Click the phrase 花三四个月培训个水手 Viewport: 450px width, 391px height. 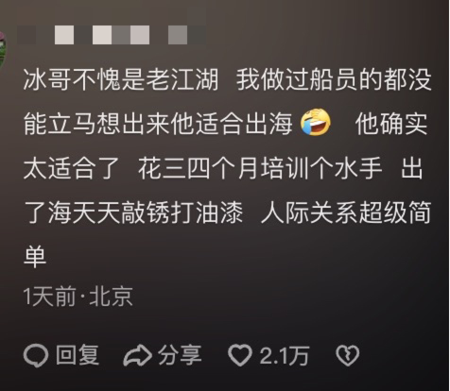[260, 168]
